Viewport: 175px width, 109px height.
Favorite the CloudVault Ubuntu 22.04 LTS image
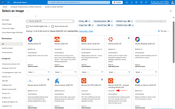pyautogui.click(x=75, y=72)
